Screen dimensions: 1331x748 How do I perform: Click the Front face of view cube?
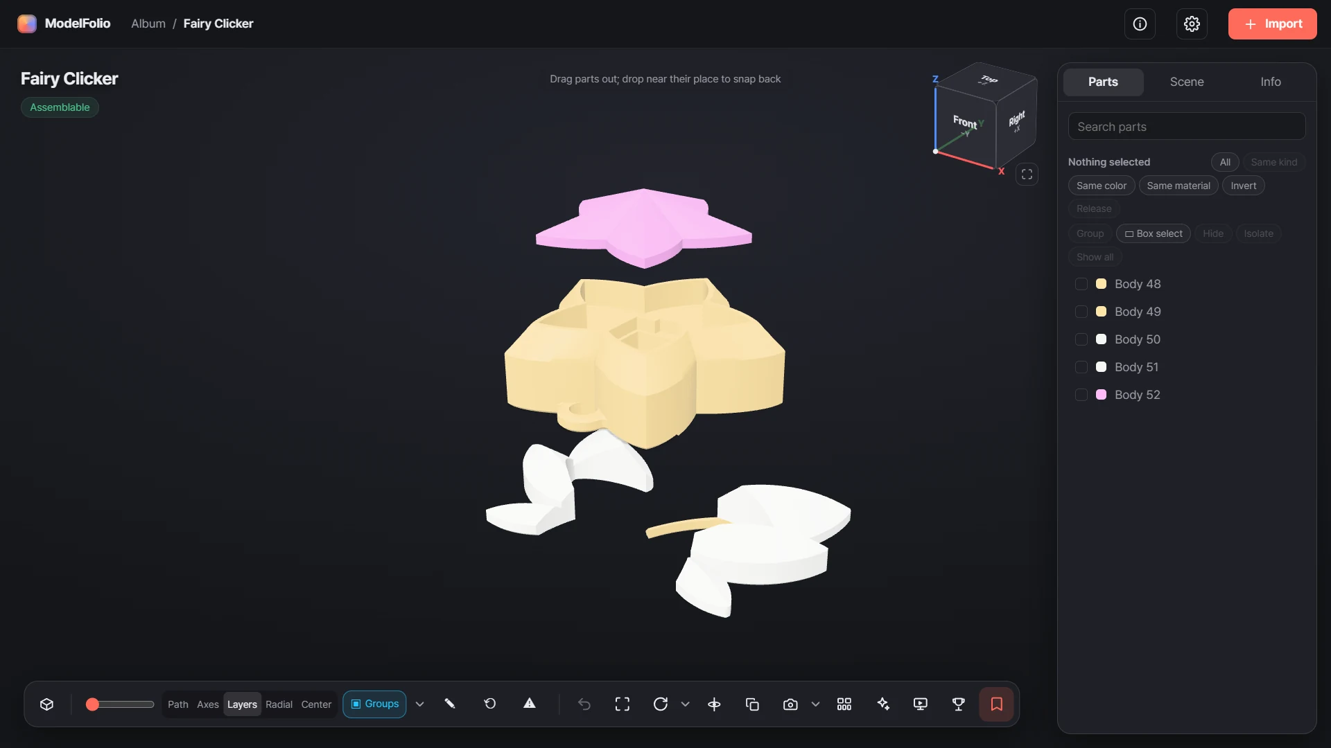click(x=965, y=125)
